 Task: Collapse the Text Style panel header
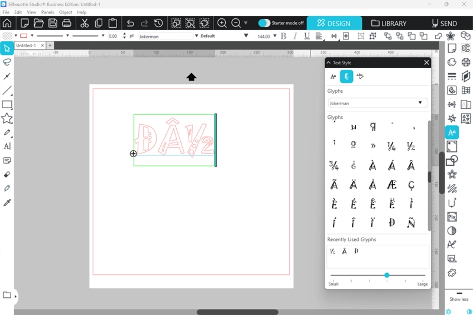[329, 63]
